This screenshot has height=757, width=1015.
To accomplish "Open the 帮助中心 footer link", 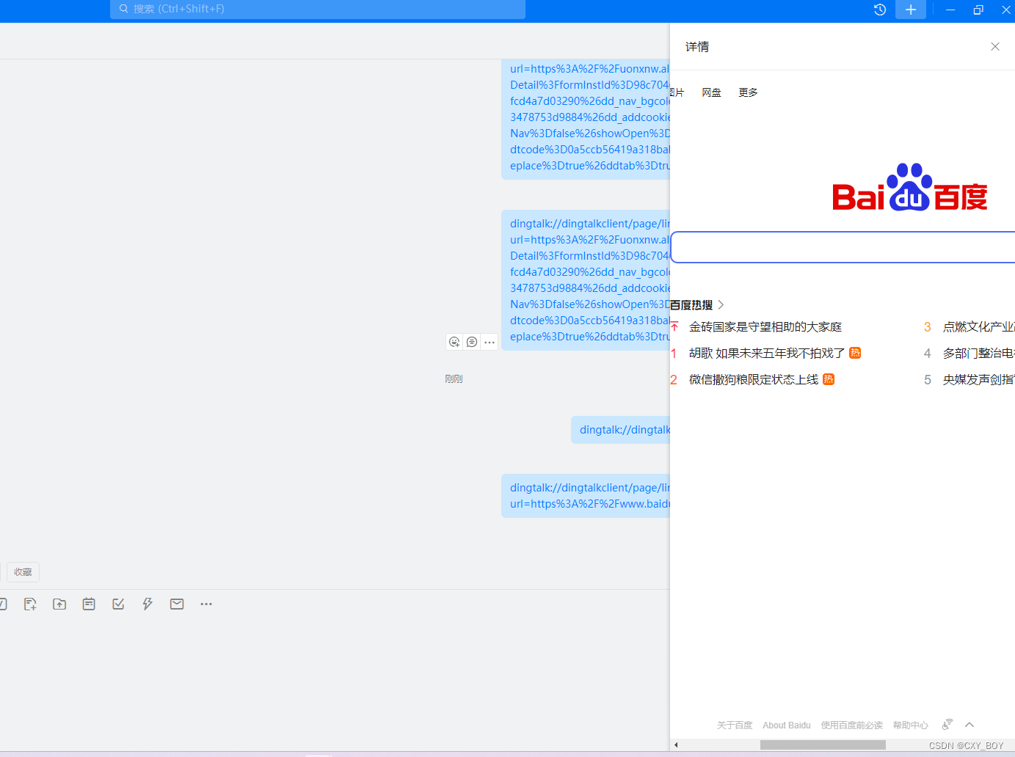I will tap(911, 725).
